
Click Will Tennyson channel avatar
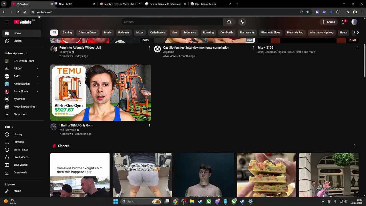pyautogui.click(x=54, y=127)
